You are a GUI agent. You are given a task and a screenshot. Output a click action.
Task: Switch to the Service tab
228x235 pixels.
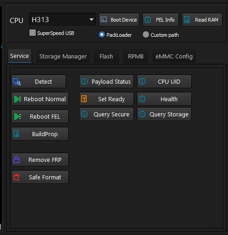pos(20,56)
